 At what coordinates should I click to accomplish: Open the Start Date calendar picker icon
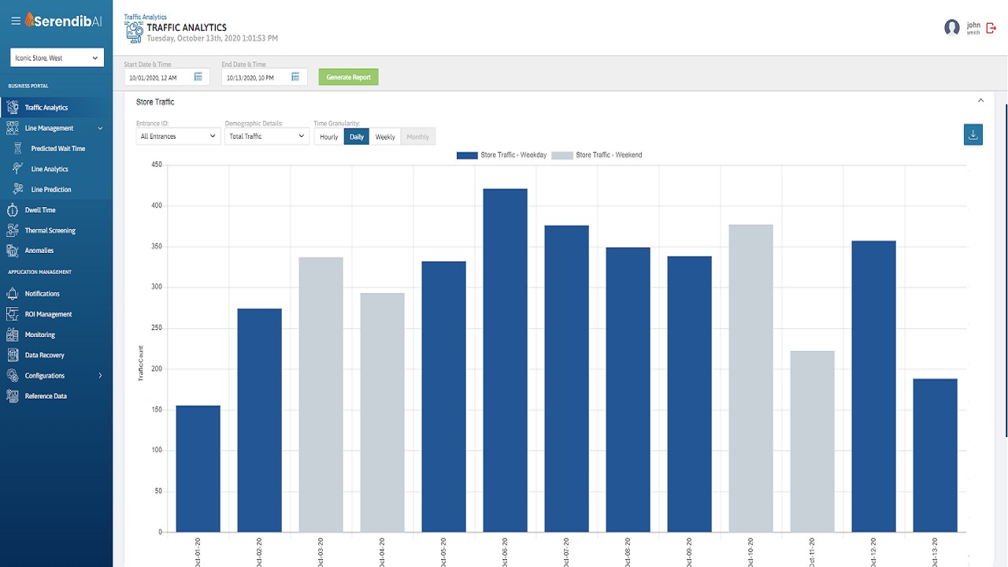pos(198,77)
